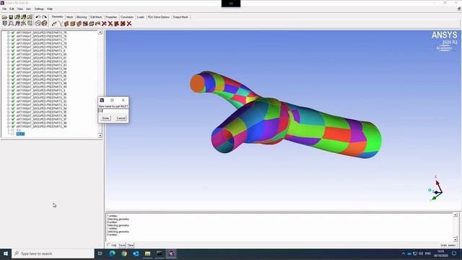Switch to the Output Mesh tab
Image resolution: width=462 pixels, height=260 pixels.
(x=180, y=17)
